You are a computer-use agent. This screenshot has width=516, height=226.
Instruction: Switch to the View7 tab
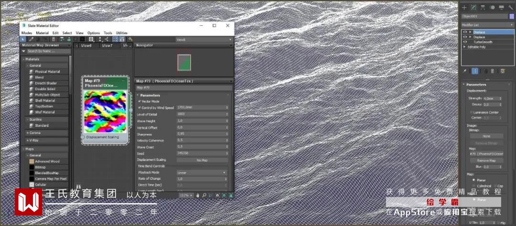pos(107,46)
